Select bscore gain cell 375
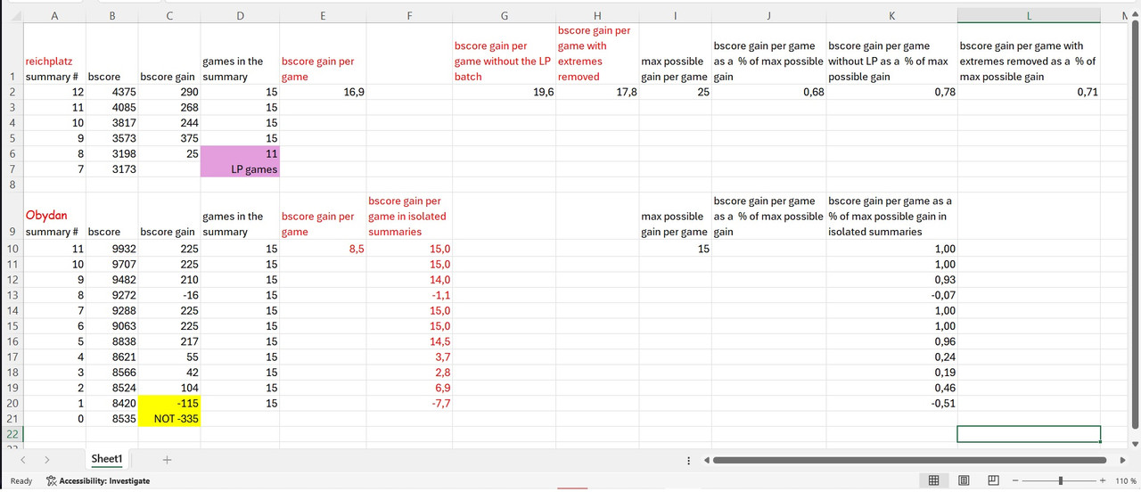Screen dimensions: 1141x492 point(169,138)
